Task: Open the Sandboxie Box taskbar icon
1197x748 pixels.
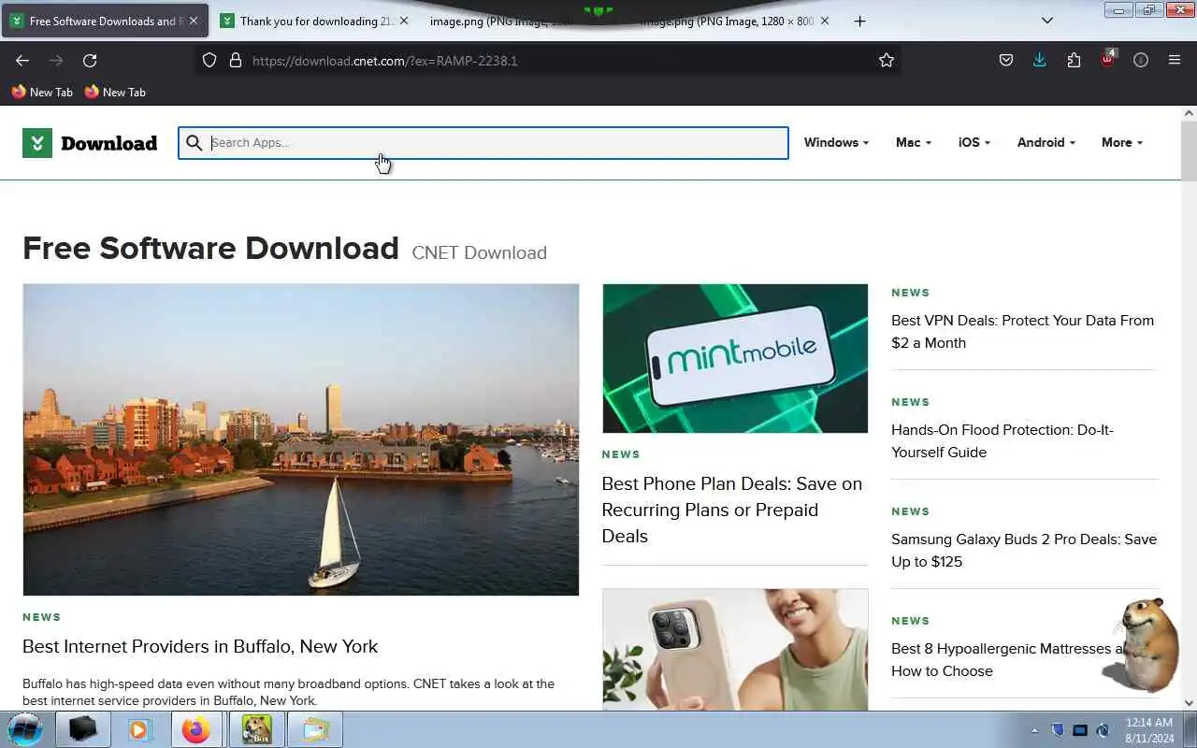Action: [256, 729]
